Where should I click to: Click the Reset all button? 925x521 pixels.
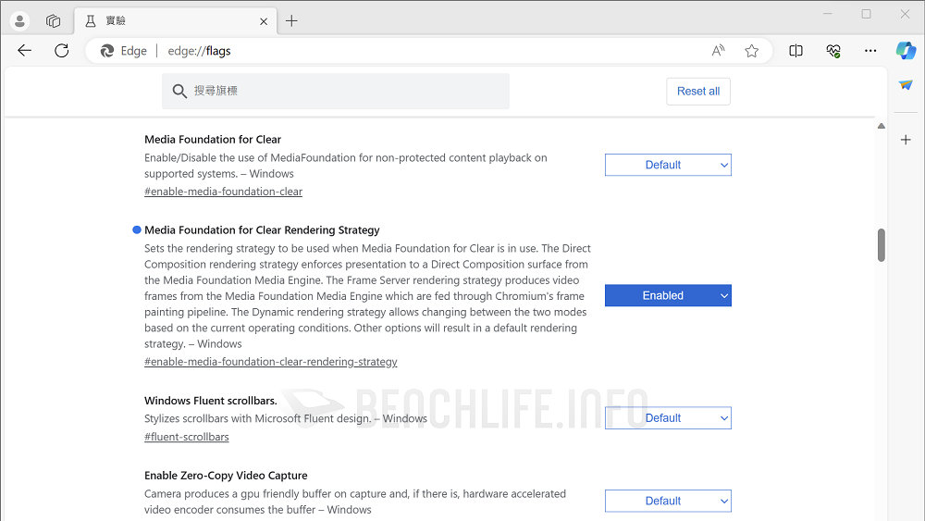pyautogui.click(x=697, y=92)
